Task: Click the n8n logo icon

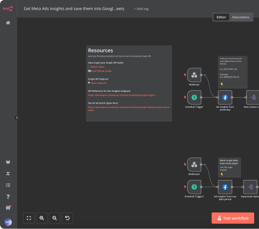Action: 8,9
